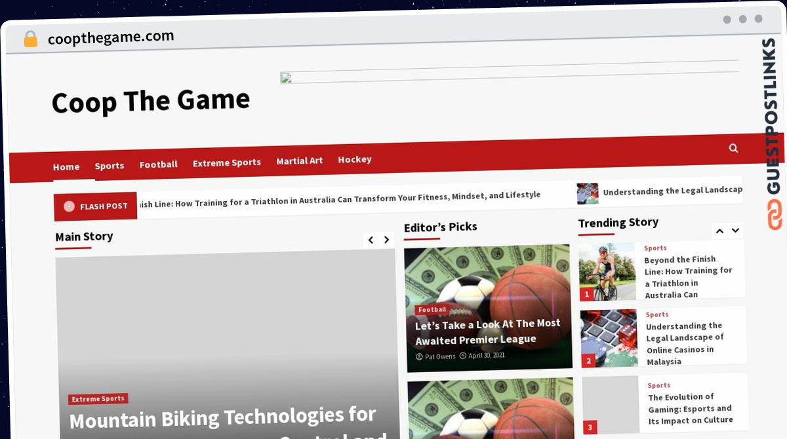Click Trending Story up arrow
The image size is (787, 439).
pos(719,231)
